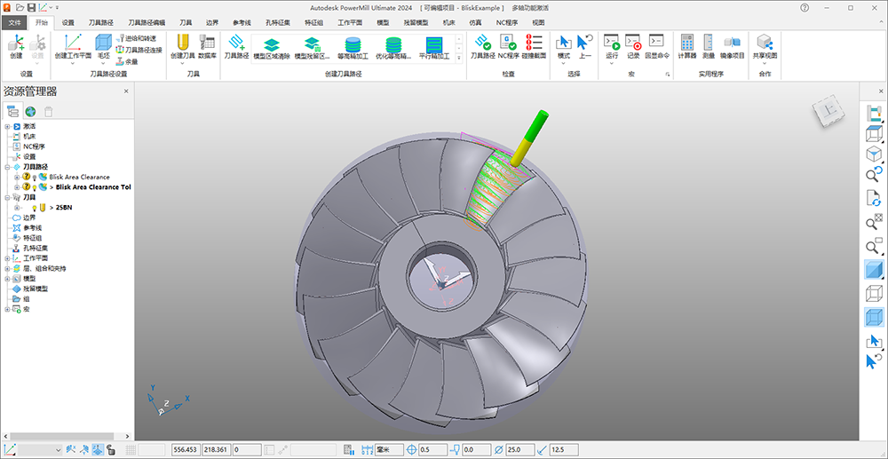Expand the 模型 tree node

click(7, 278)
